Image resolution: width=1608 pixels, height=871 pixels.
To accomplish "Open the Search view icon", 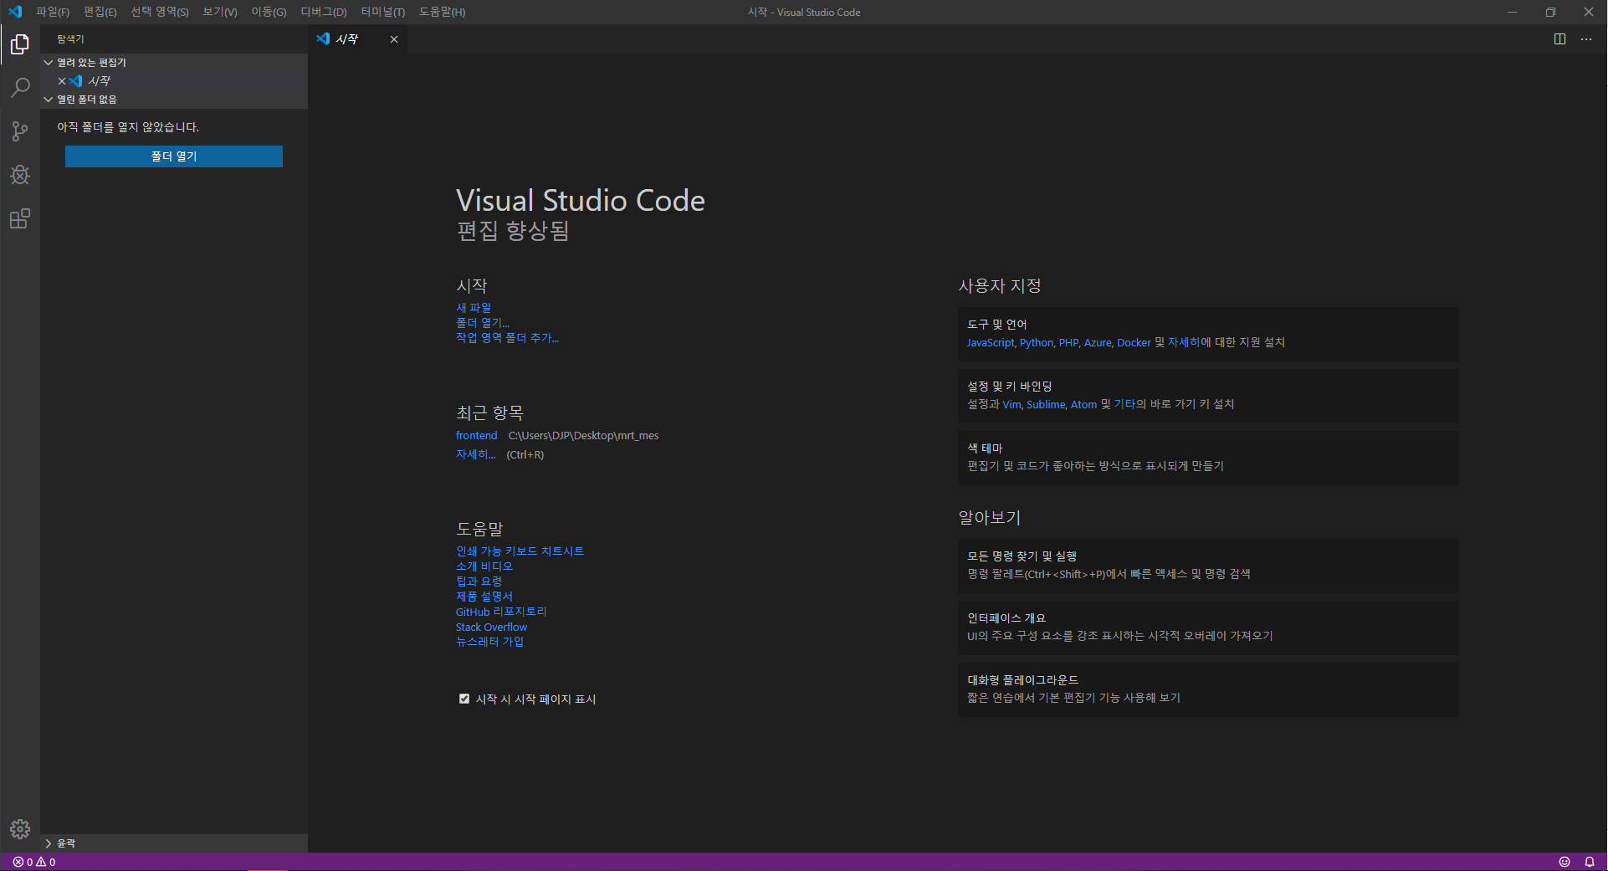I will click(x=20, y=88).
